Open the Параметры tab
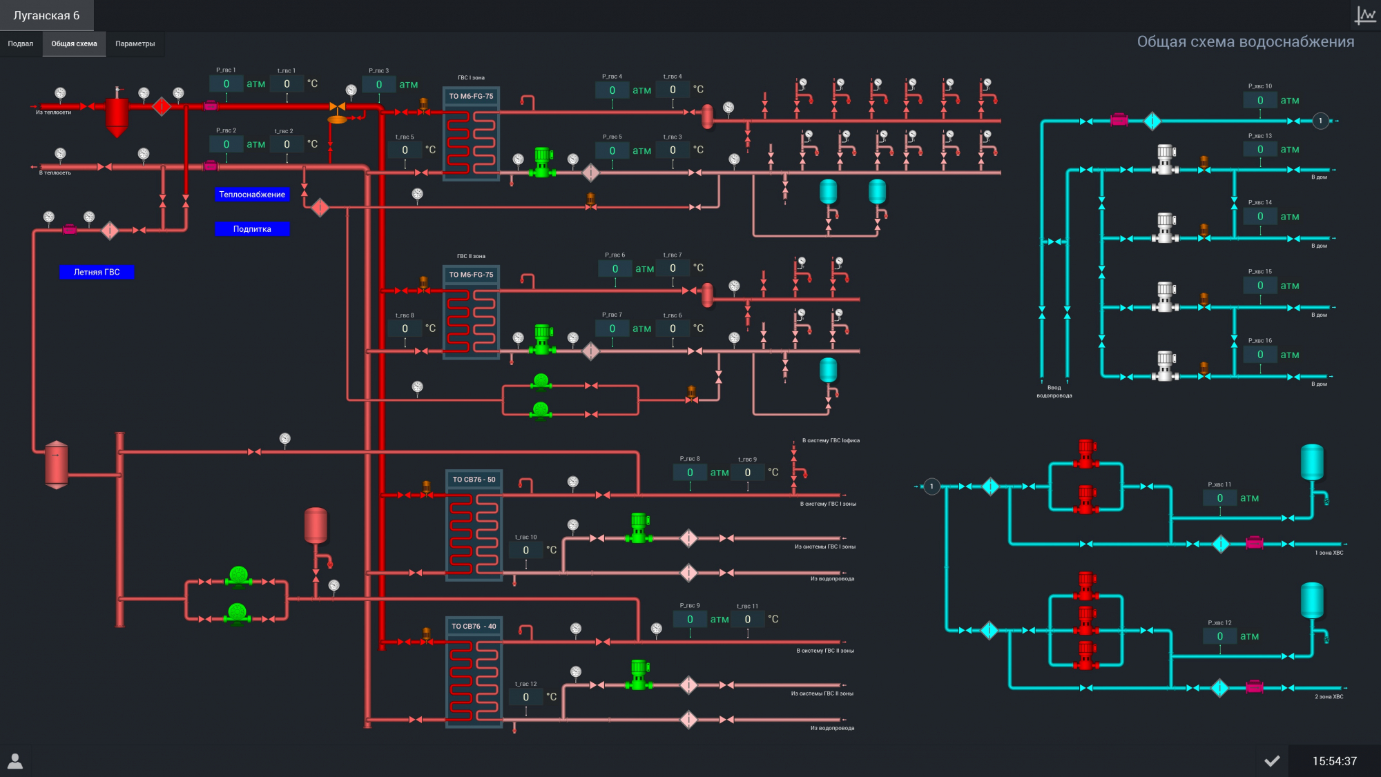 (135, 43)
